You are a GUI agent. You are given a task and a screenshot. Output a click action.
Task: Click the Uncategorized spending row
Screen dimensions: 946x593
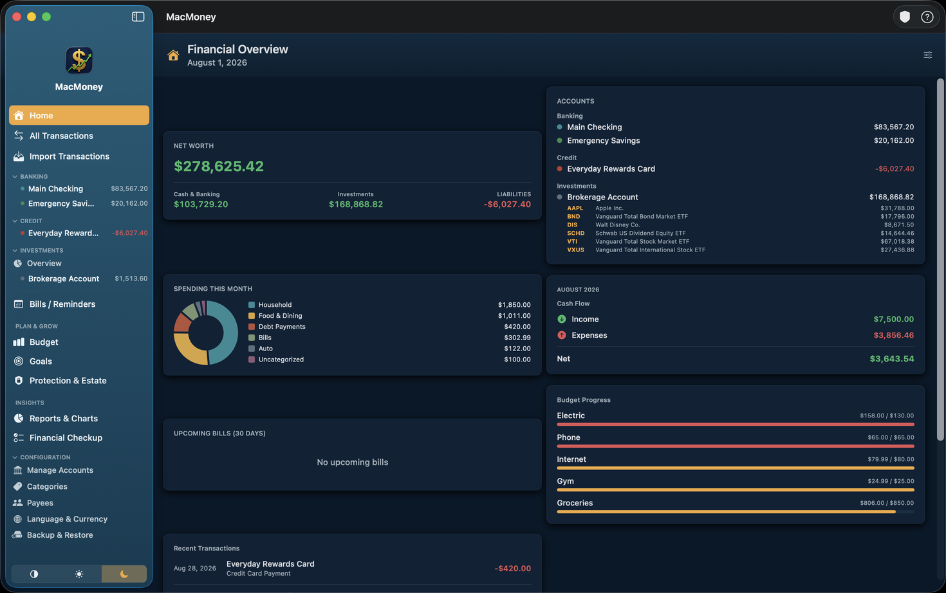point(389,360)
